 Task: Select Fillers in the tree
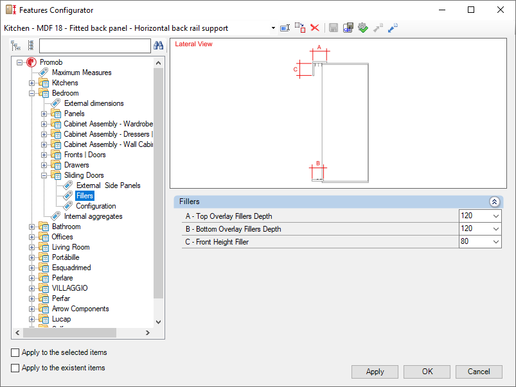click(x=85, y=196)
